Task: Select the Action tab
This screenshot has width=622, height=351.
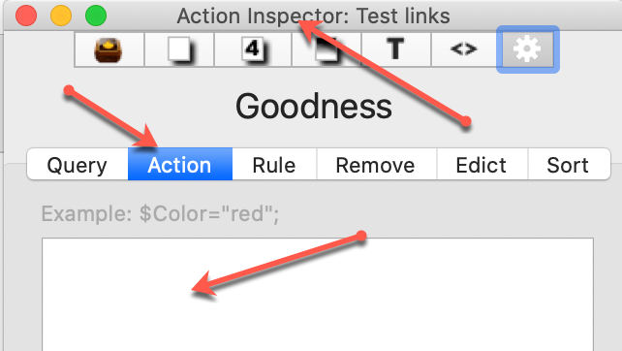Action: click(180, 165)
